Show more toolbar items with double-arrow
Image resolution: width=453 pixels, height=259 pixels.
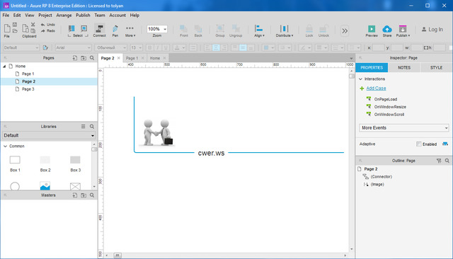(x=345, y=30)
